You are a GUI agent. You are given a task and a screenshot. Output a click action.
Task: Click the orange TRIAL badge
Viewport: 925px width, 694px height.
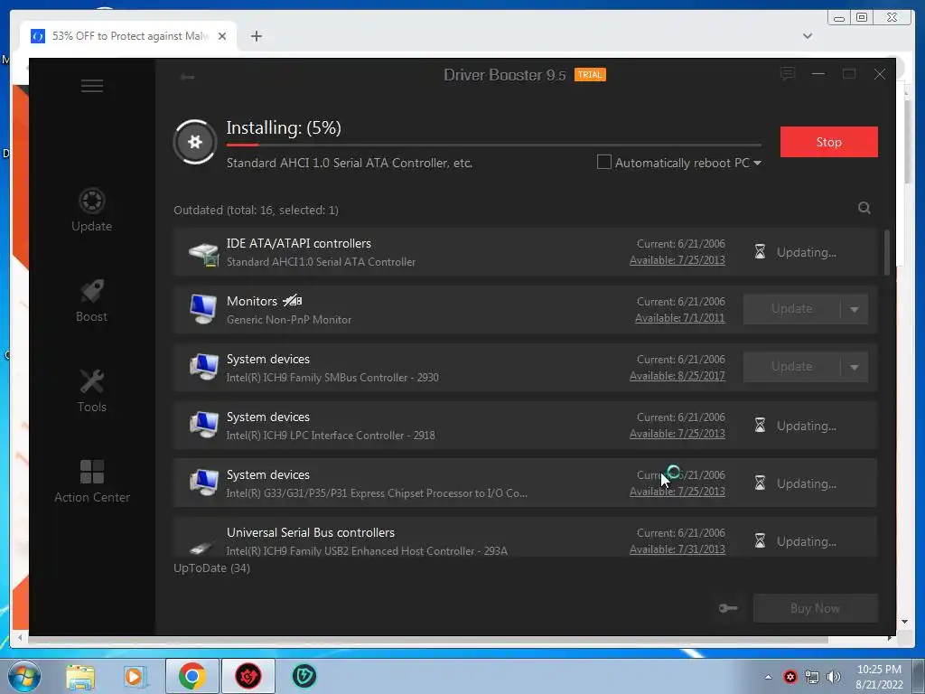(590, 75)
